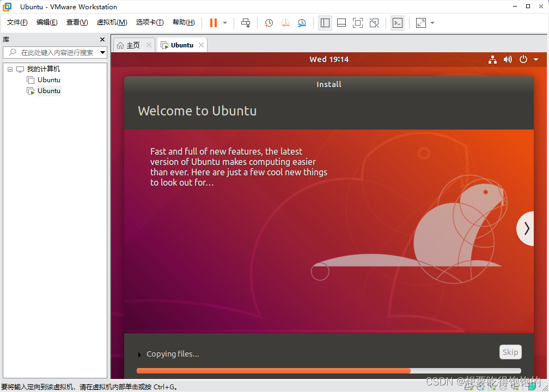Image resolution: width=549 pixels, height=392 pixels.
Task: Close the 主页 tab
Action: [149, 45]
